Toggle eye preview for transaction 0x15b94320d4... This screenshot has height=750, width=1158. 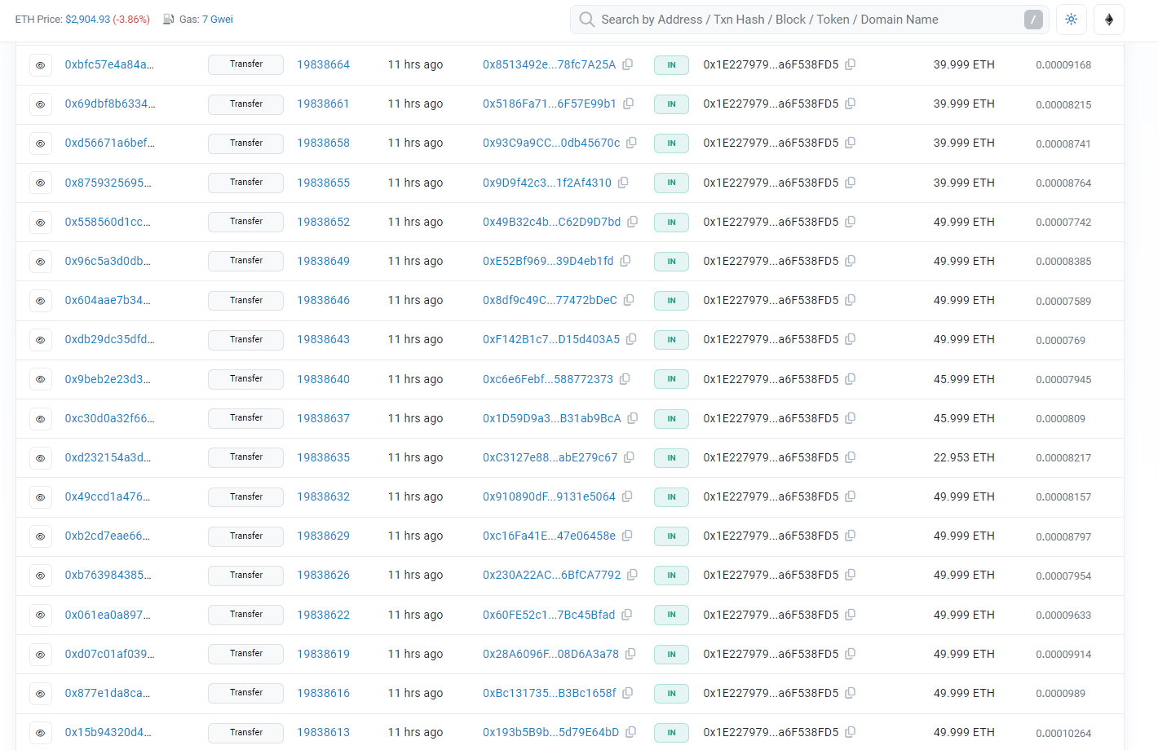[x=40, y=733]
